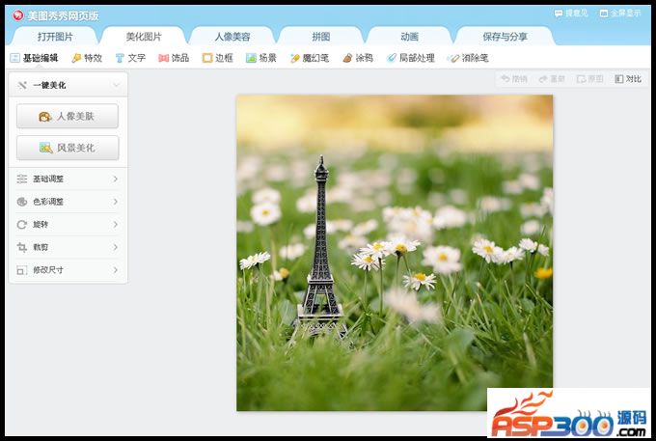Click the 重做 redo button
The height and width of the screenshot is (441, 656).
(552, 79)
